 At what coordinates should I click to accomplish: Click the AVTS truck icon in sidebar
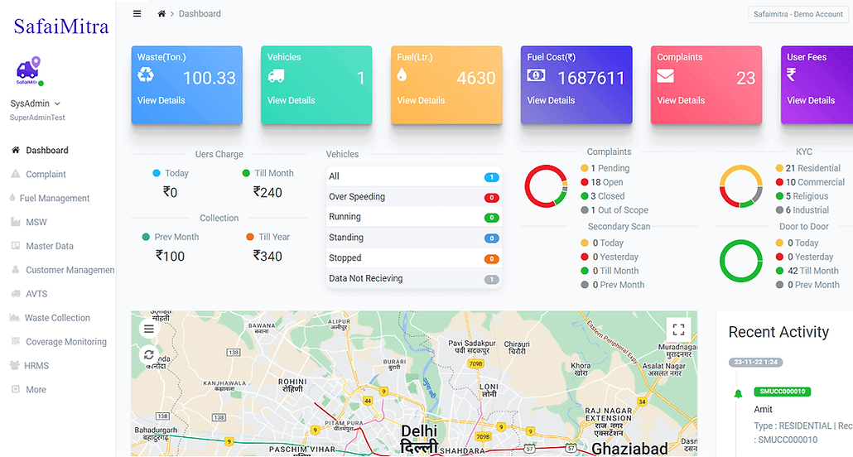(16, 294)
